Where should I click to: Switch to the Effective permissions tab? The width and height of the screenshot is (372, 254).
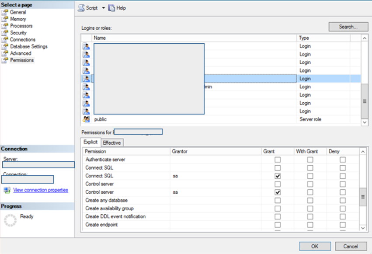(x=112, y=143)
